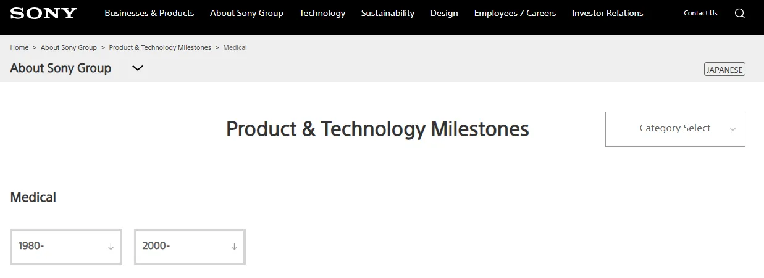Open Businesses & Products menu
The height and width of the screenshot is (278, 764).
(149, 13)
